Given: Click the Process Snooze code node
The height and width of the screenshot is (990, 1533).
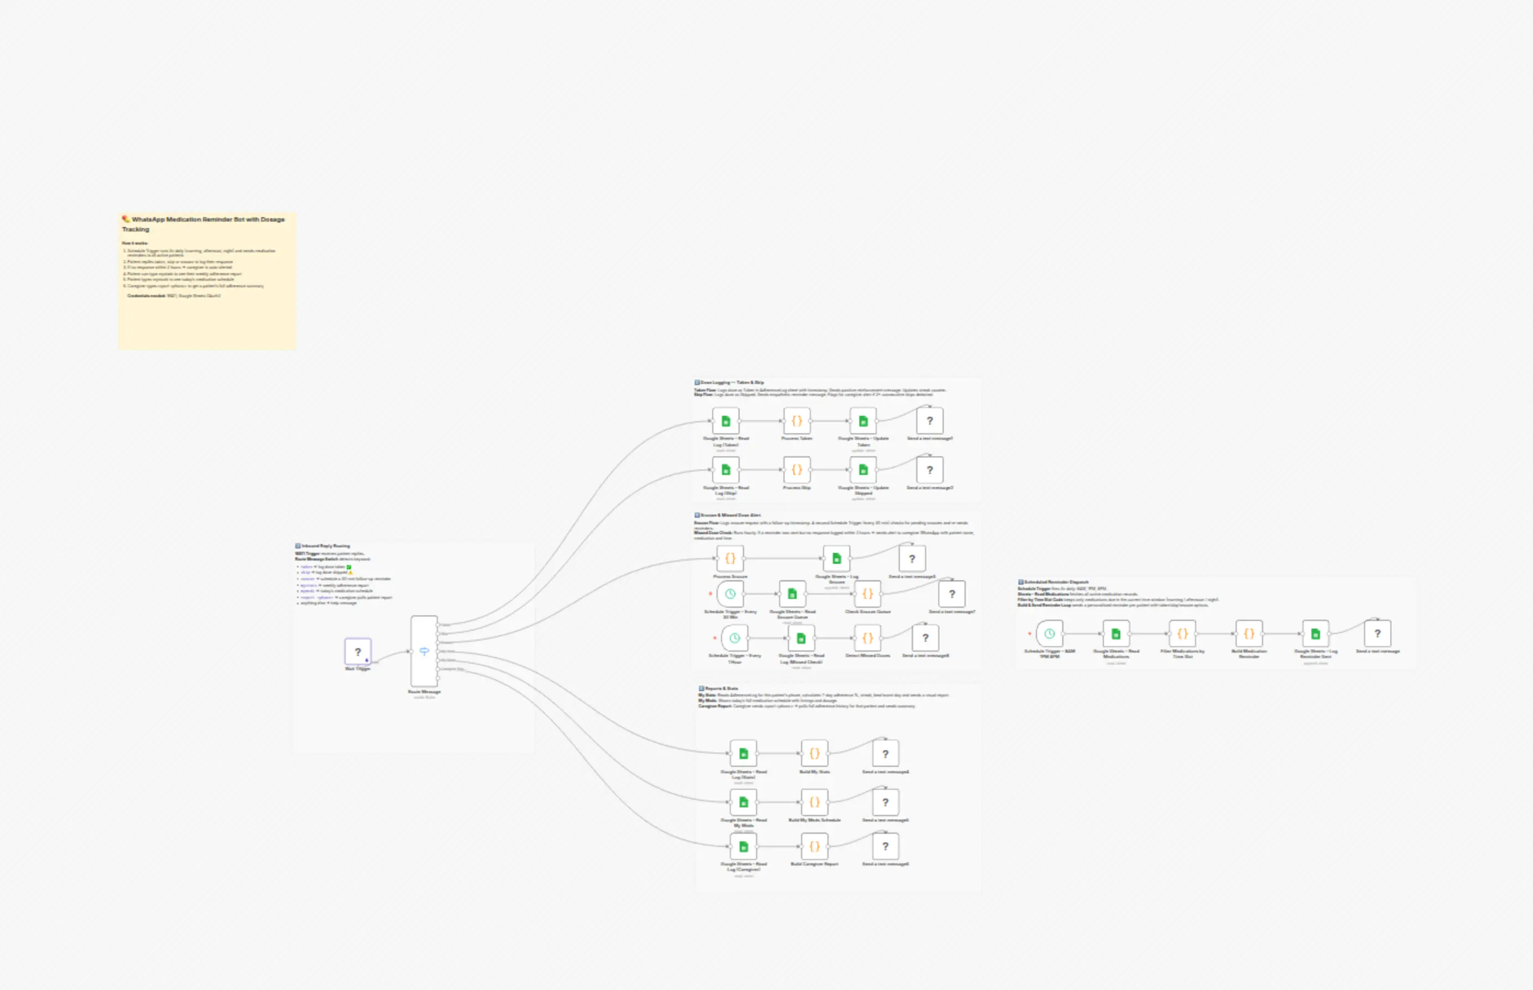Looking at the screenshot, I should (730, 559).
